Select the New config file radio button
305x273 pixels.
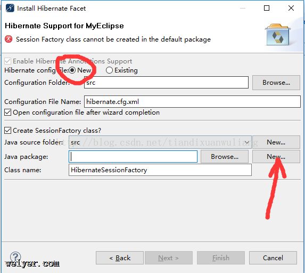click(x=72, y=70)
